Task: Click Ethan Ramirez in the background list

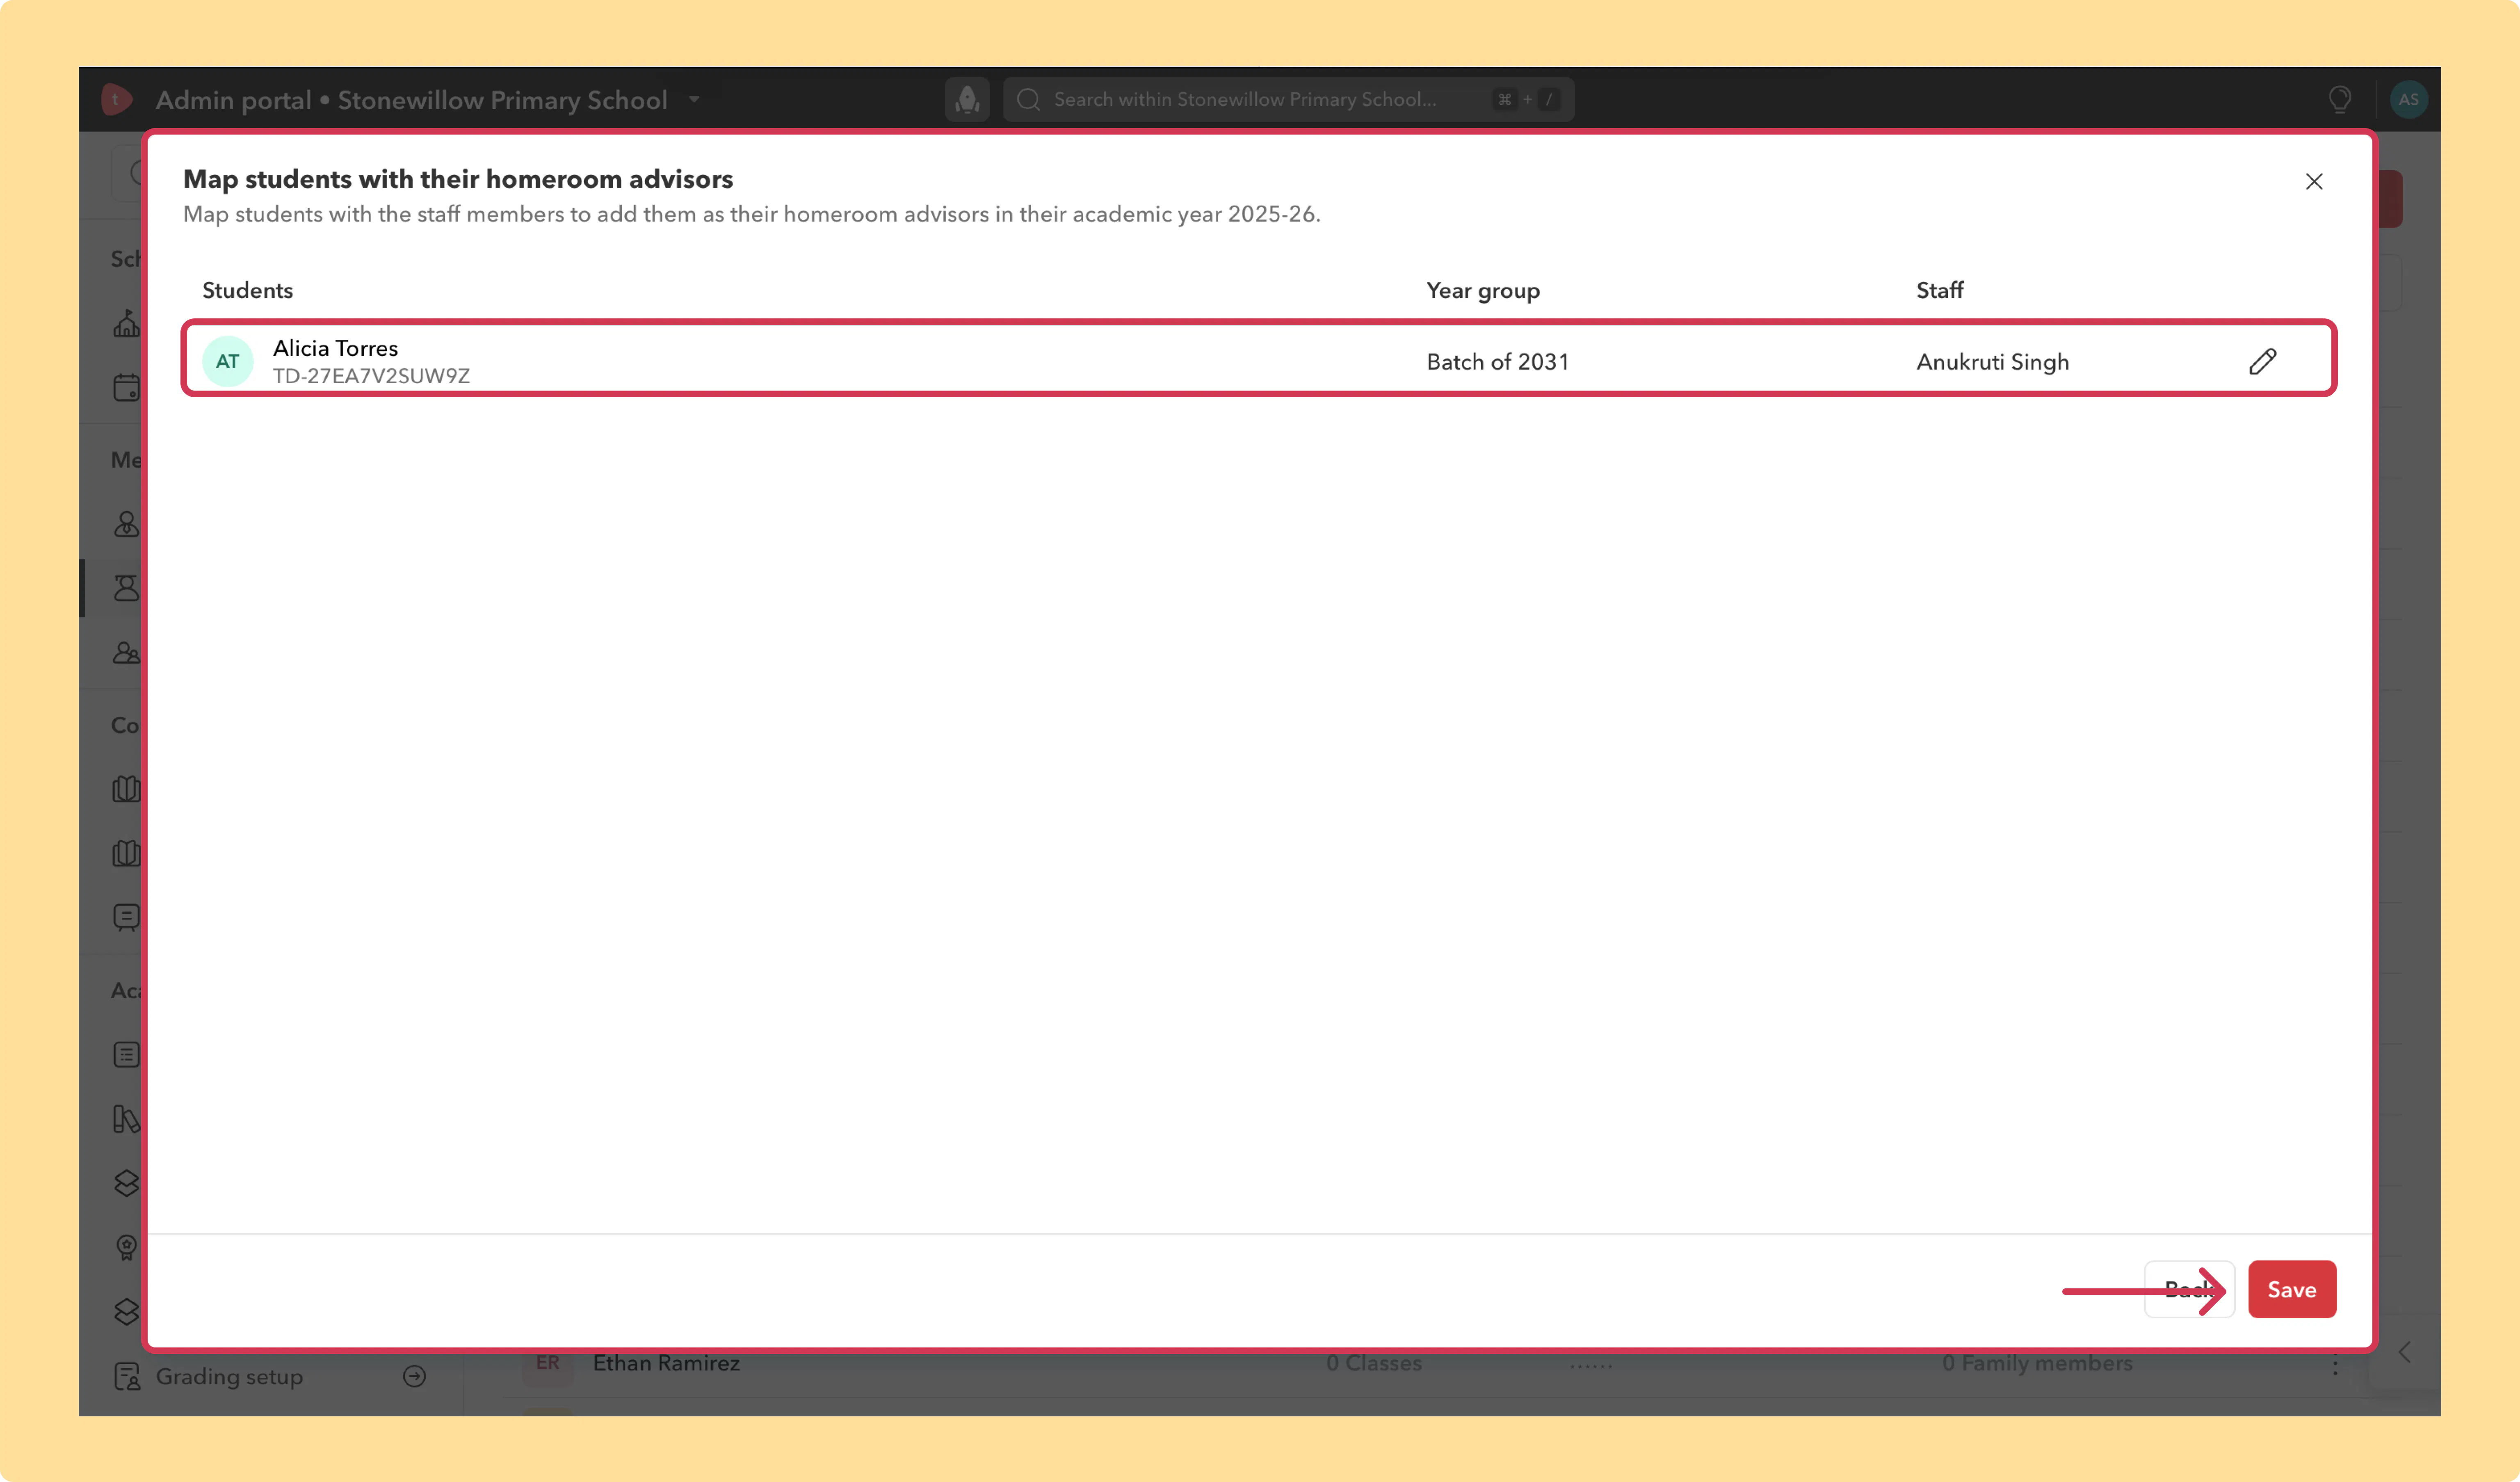Action: tap(666, 1363)
